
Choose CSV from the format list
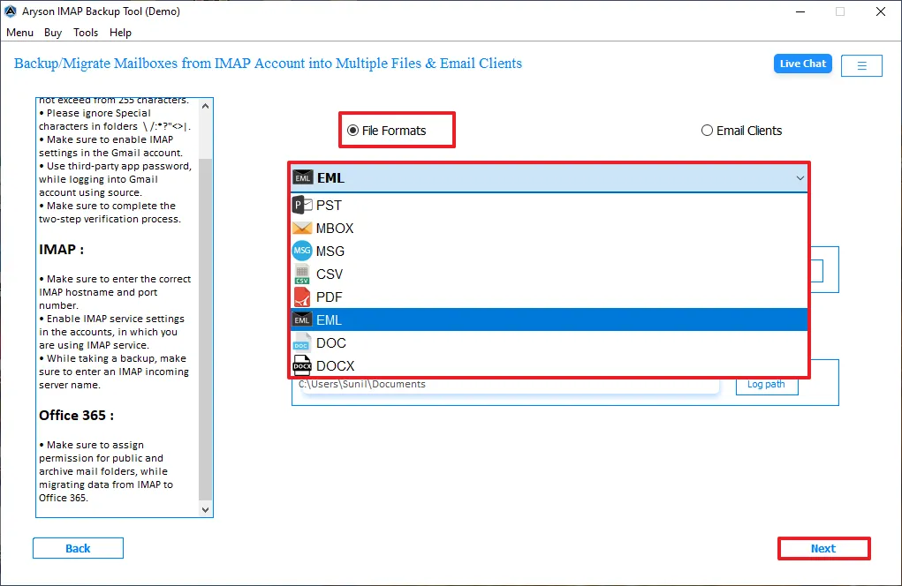549,274
